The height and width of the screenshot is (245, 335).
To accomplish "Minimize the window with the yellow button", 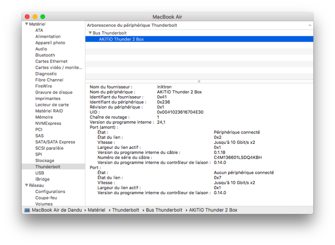I will click(35, 17).
